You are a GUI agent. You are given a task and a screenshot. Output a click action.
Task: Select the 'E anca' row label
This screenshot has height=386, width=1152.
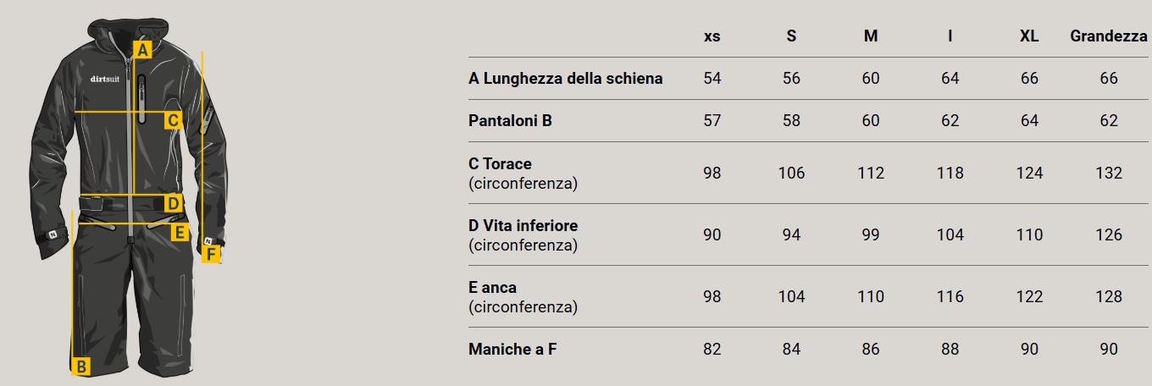pyautogui.click(x=492, y=288)
